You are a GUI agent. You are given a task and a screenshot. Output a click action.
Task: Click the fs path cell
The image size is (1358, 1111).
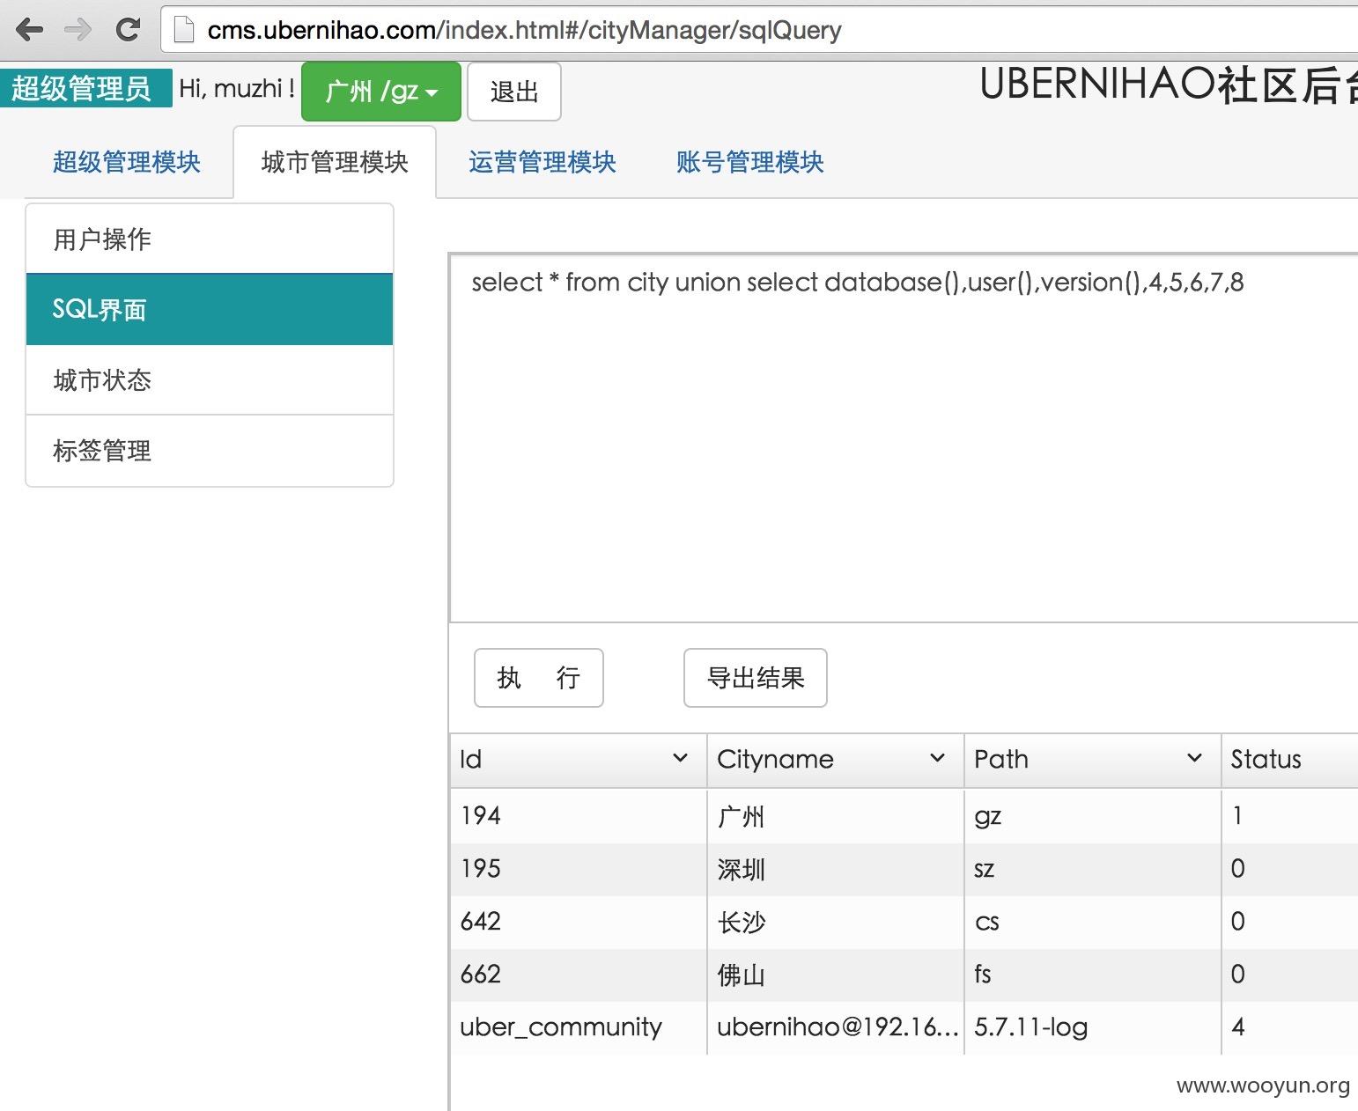[1093, 975]
